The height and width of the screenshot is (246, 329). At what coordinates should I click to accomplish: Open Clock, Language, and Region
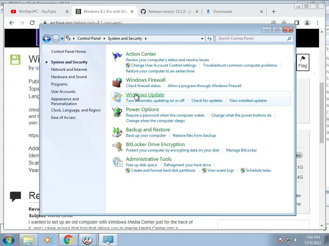tap(76, 110)
